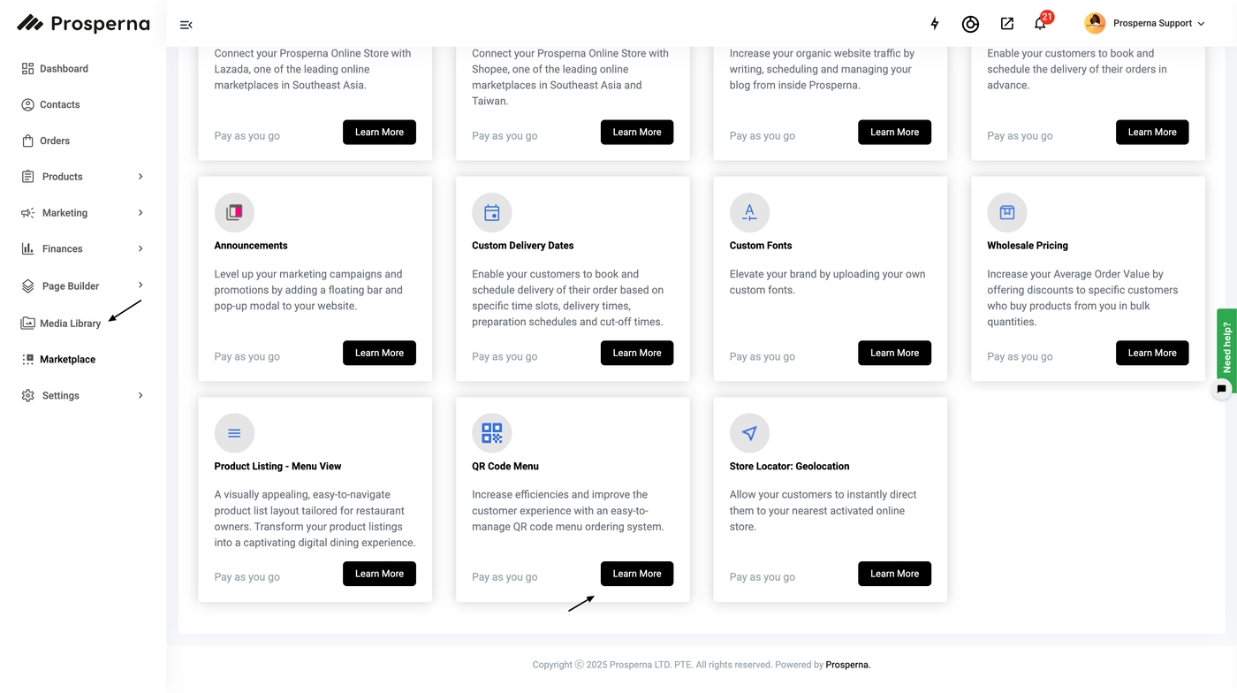Click the Store Locator geolocation arrow icon
This screenshot has width=1237, height=693.
click(749, 433)
